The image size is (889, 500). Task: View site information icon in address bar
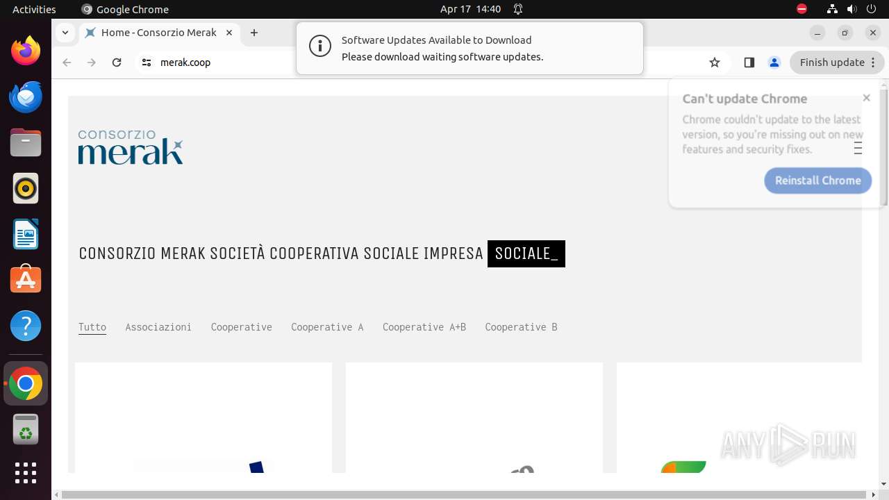146,62
